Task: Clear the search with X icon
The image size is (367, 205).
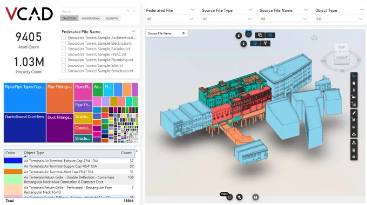Action: pyautogui.click(x=134, y=11)
